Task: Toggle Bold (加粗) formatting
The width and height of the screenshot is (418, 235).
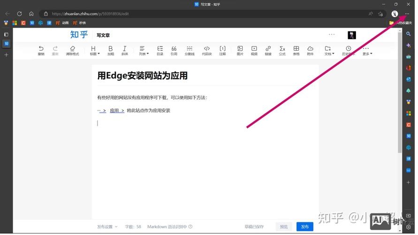Action: tap(111, 50)
